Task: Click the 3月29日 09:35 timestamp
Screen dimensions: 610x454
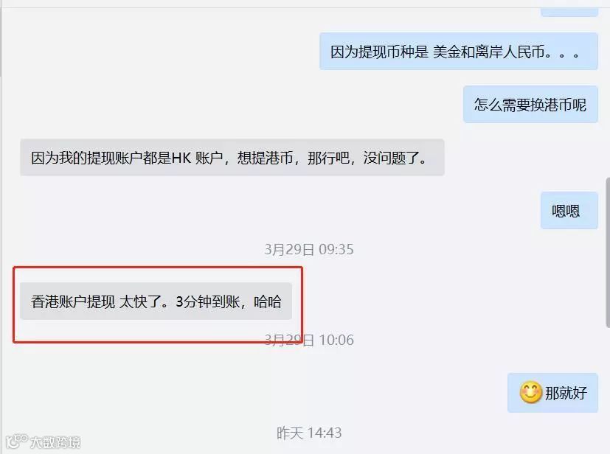Action: coord(309,249)
